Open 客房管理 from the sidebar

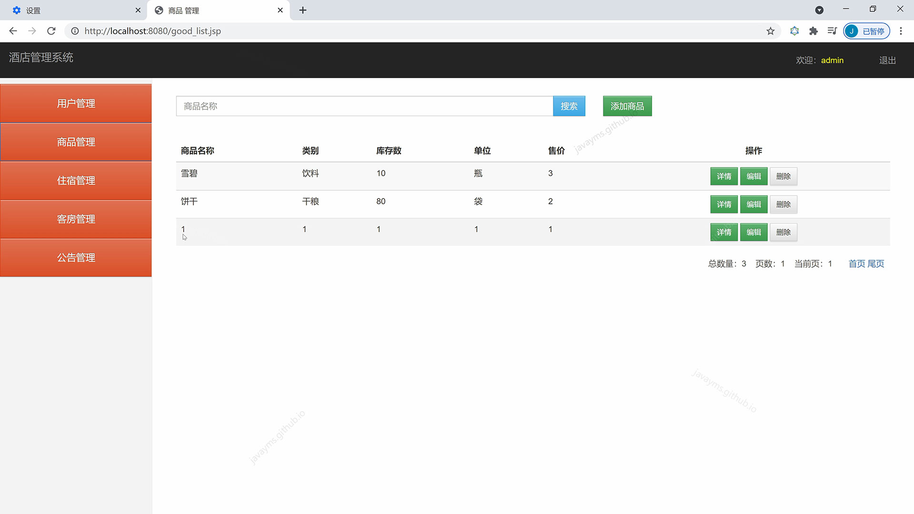[76, 219]
